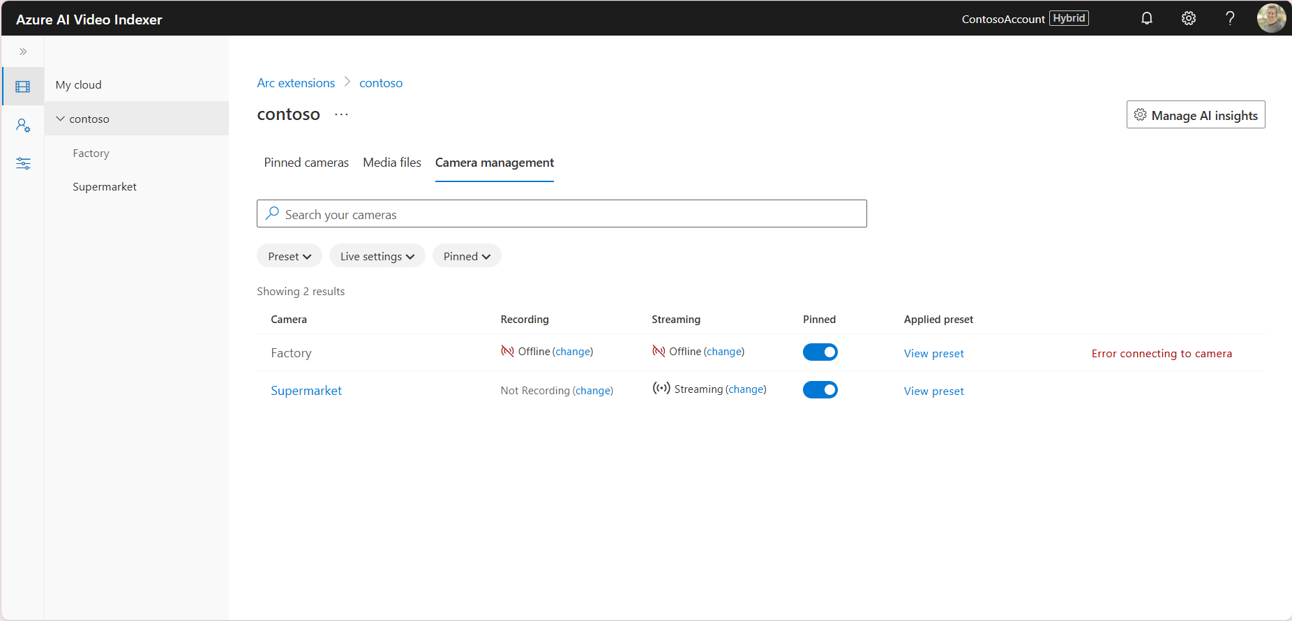
Task: Open the people customization sidebar icon
Action: pos(23,126)
